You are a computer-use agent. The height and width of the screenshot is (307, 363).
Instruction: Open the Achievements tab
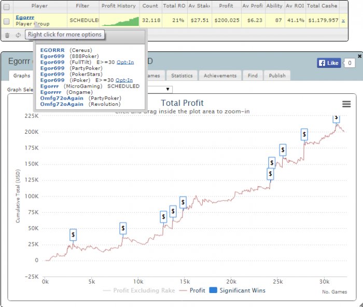coord(220,76)
